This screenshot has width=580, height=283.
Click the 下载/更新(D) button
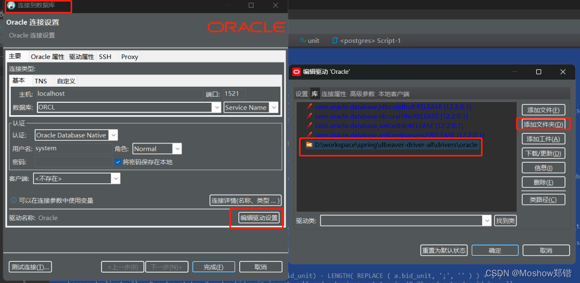click(543, 153)
